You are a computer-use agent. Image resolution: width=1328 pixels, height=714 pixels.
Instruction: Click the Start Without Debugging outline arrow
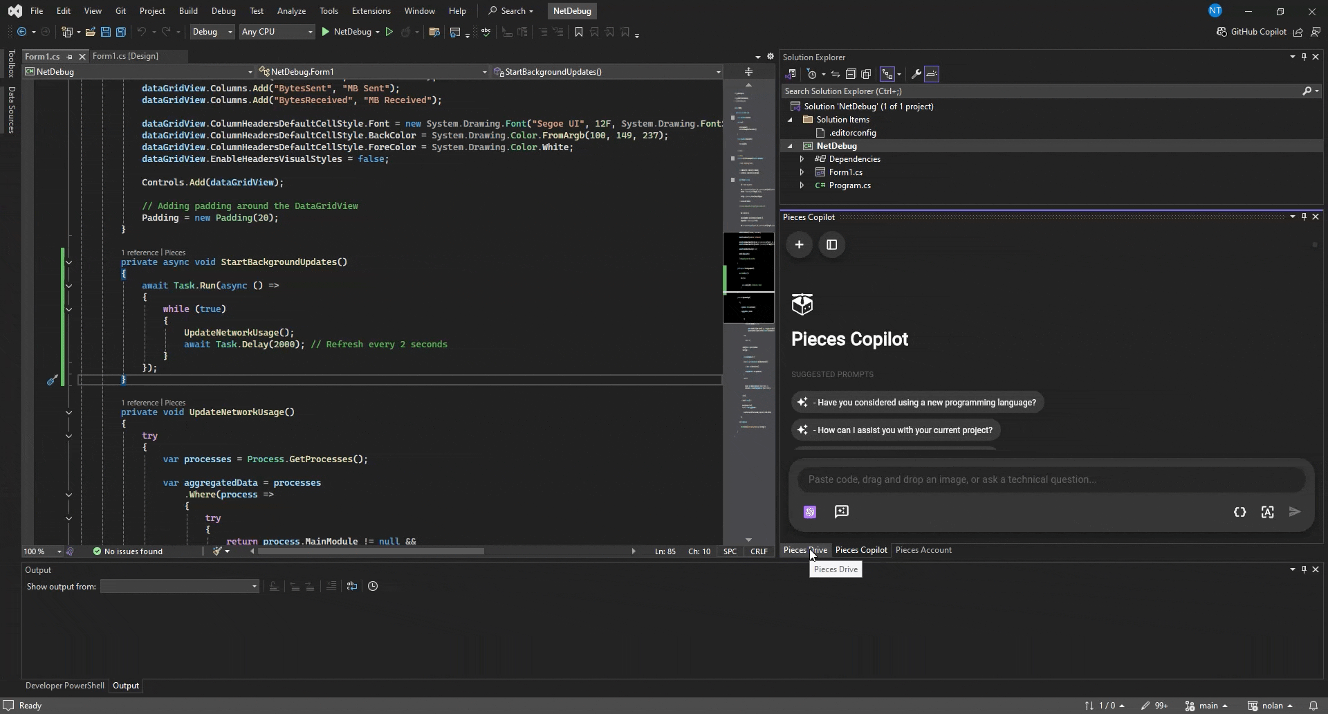(389, 32)
